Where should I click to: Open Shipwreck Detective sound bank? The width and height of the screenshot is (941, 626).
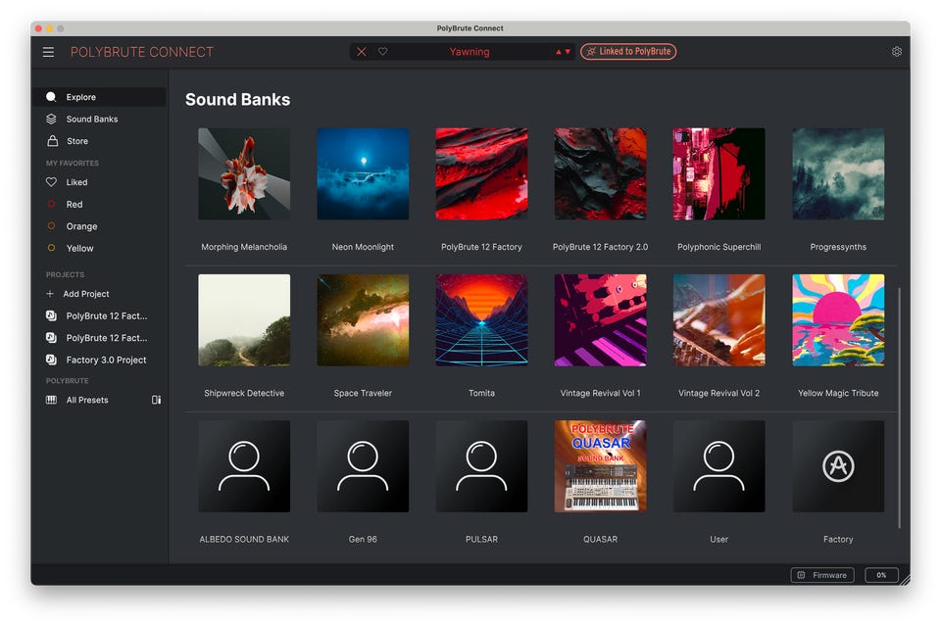(244, 320)
